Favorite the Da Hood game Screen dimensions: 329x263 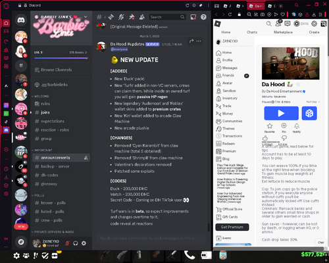point(270,128)
